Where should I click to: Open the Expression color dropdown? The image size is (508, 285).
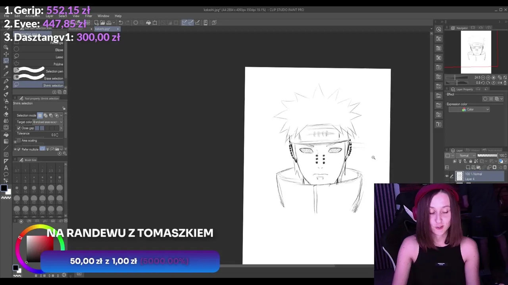click(469, 110)
